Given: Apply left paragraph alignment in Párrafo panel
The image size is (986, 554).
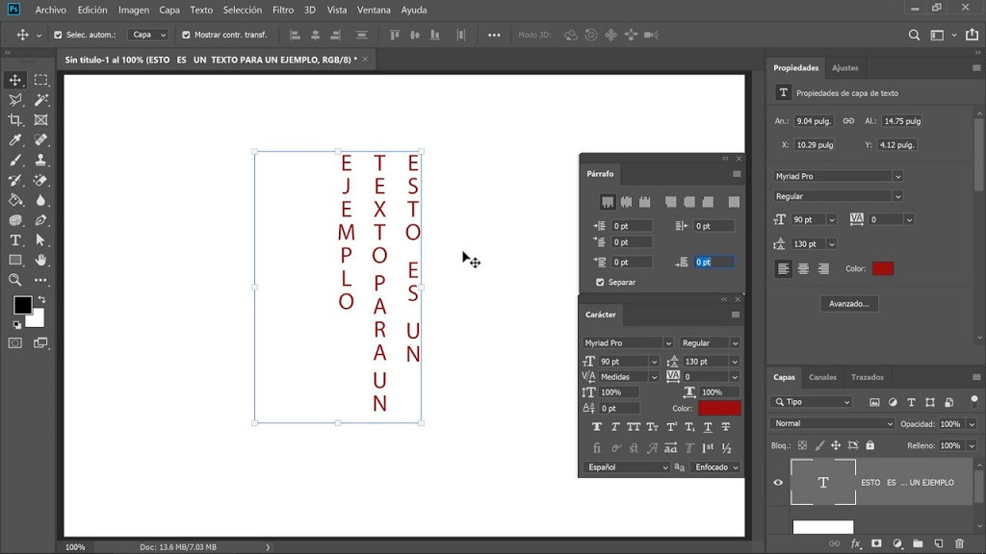Looking at the screenshot, I should coord(608,202).
